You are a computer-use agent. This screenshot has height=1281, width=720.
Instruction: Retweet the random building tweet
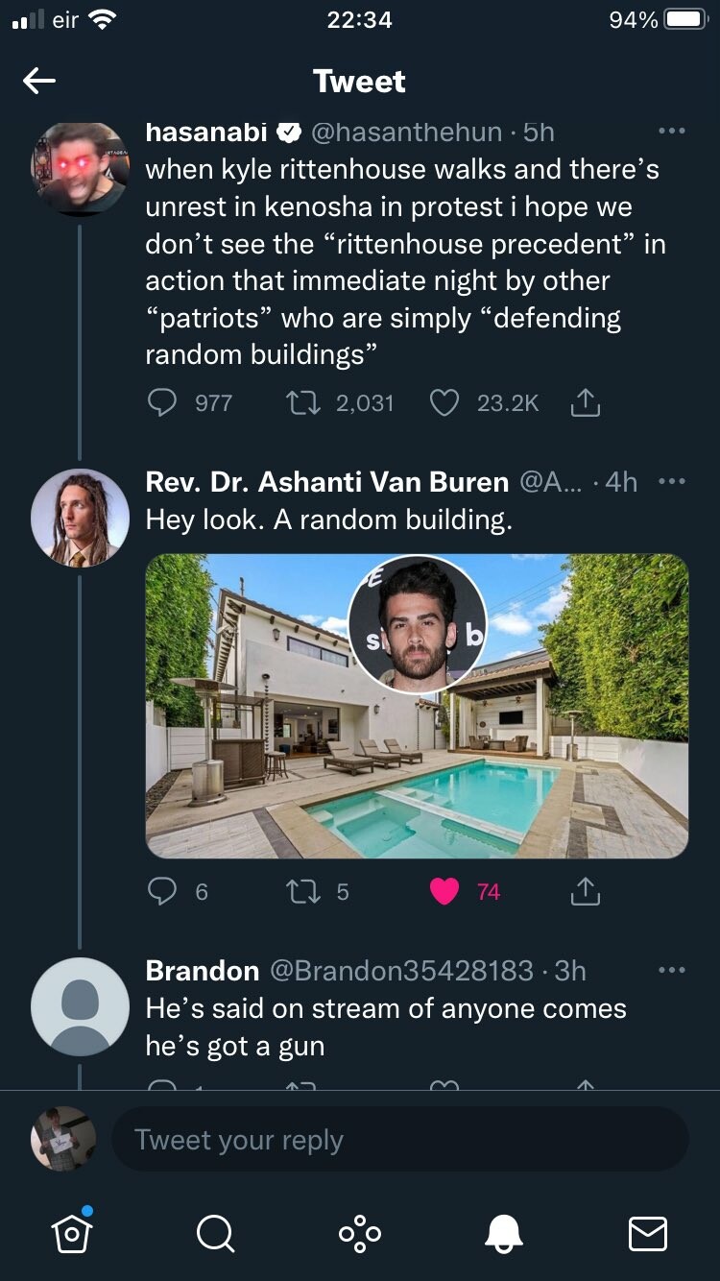point(302,892)
